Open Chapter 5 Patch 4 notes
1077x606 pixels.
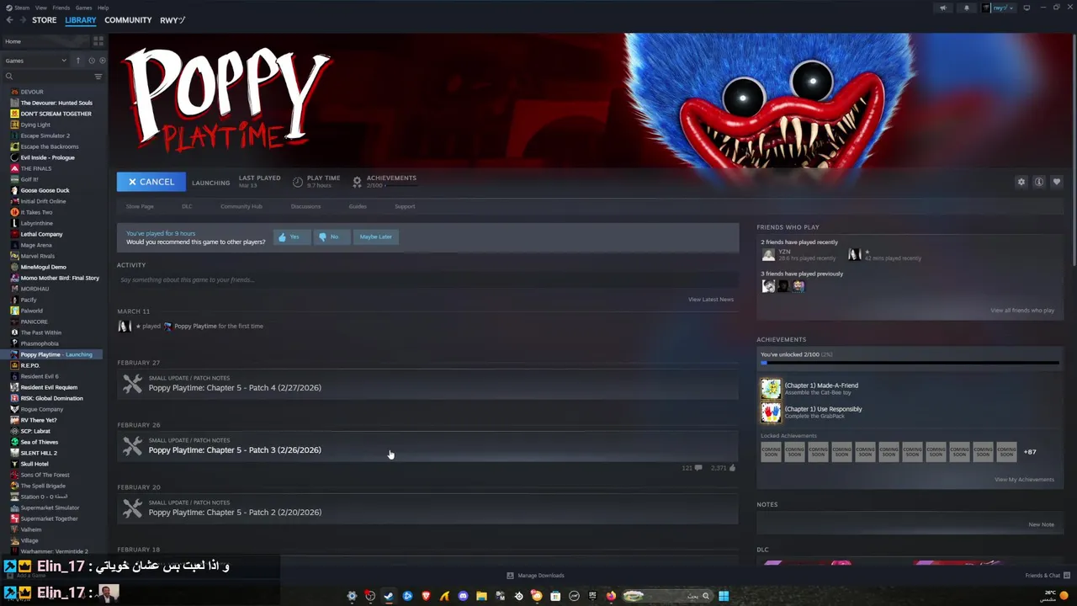(427, 384)
